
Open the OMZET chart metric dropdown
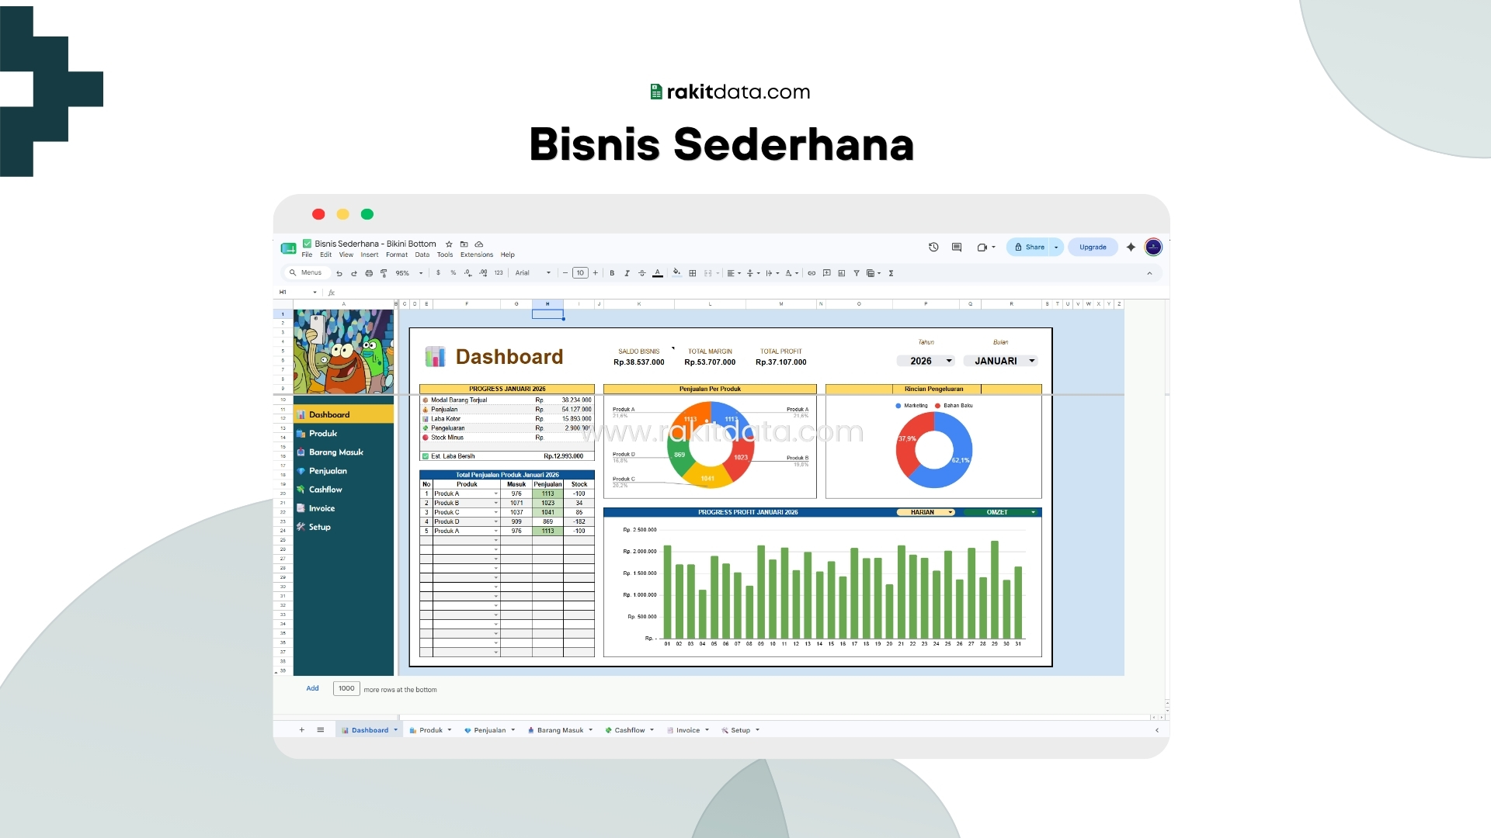pyautogui.click(x=1002, y=512)
